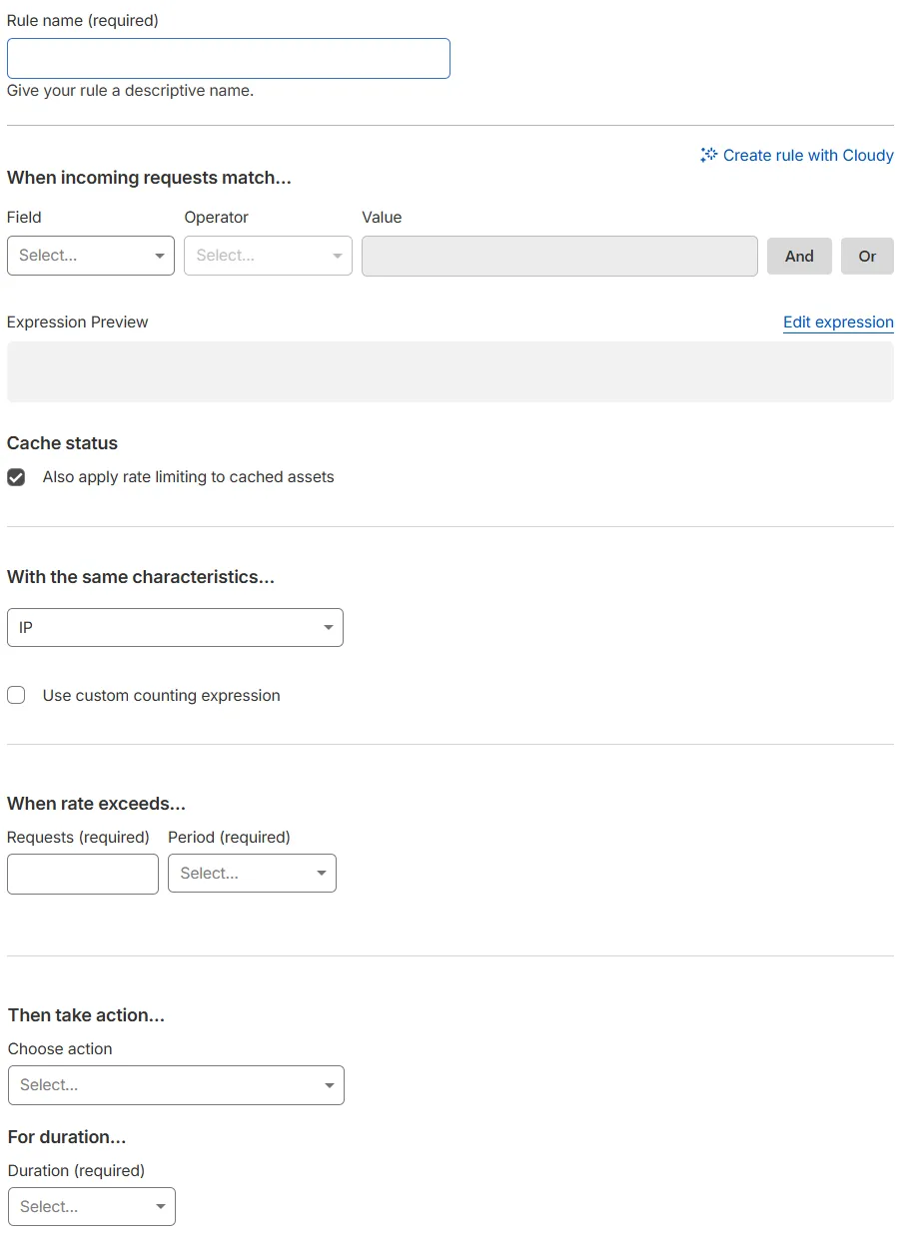Click the Duration dropdown chevron arrow
Viewport: 900px width, 1243px height.
(160, 1206)
